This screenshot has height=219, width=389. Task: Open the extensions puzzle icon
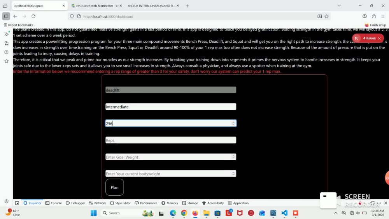[x=374, y=16]
